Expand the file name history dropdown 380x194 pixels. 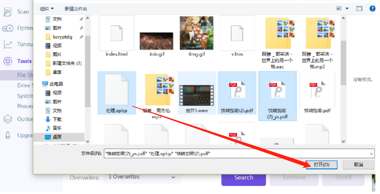(x=371, y=154)
